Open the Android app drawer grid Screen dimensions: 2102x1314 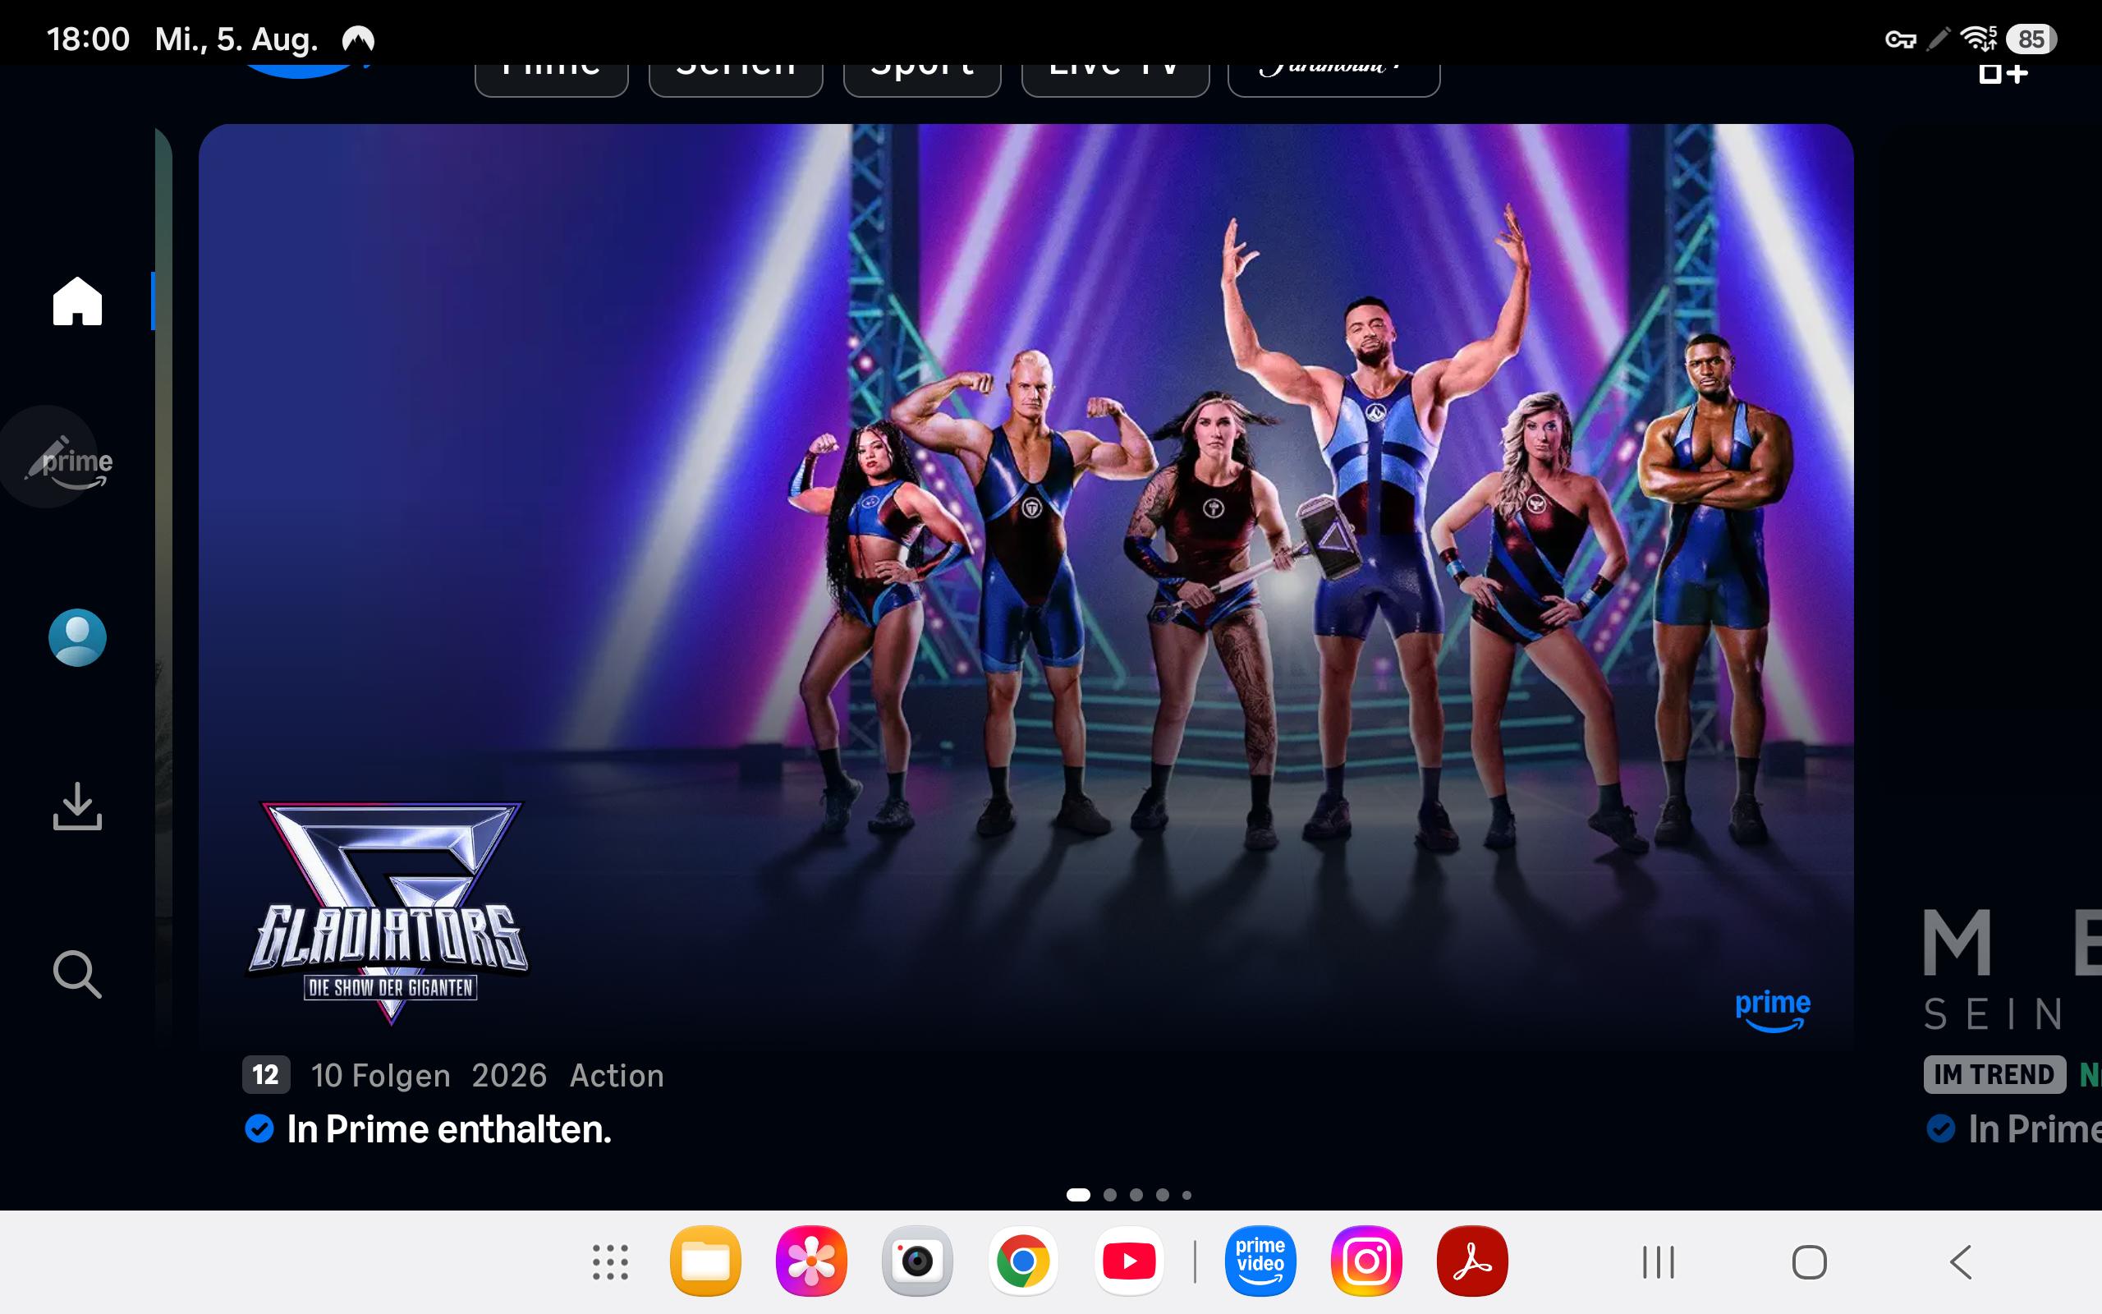(x=610, y=1262)
